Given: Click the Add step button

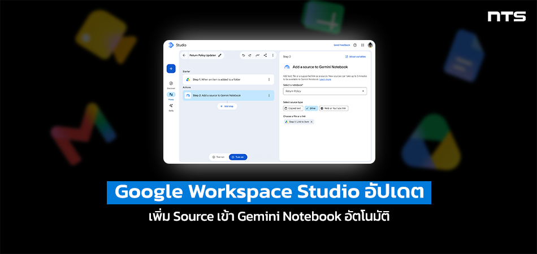Looking at the screenshot, I should click(x=227, y=106).
